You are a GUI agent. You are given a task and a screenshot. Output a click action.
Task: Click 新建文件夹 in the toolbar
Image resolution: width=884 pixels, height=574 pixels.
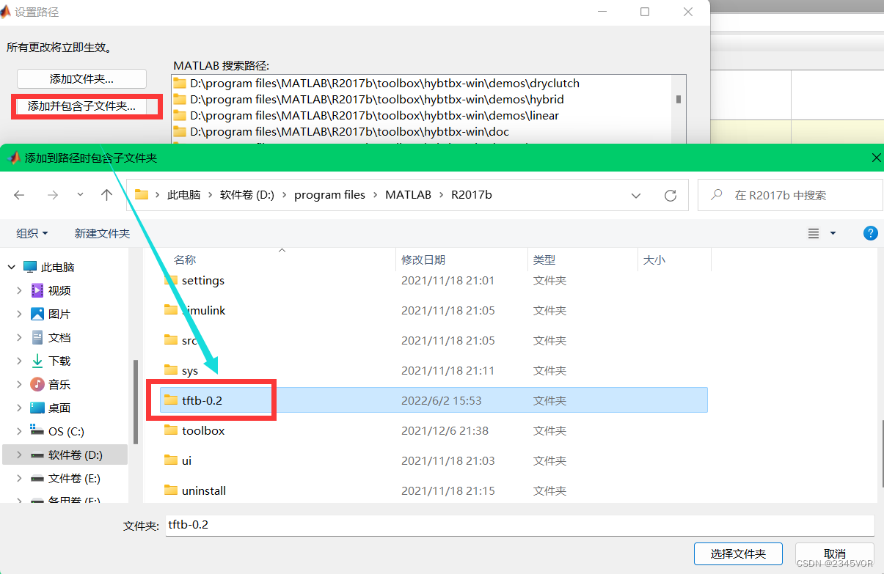click(x=102, y=232)
